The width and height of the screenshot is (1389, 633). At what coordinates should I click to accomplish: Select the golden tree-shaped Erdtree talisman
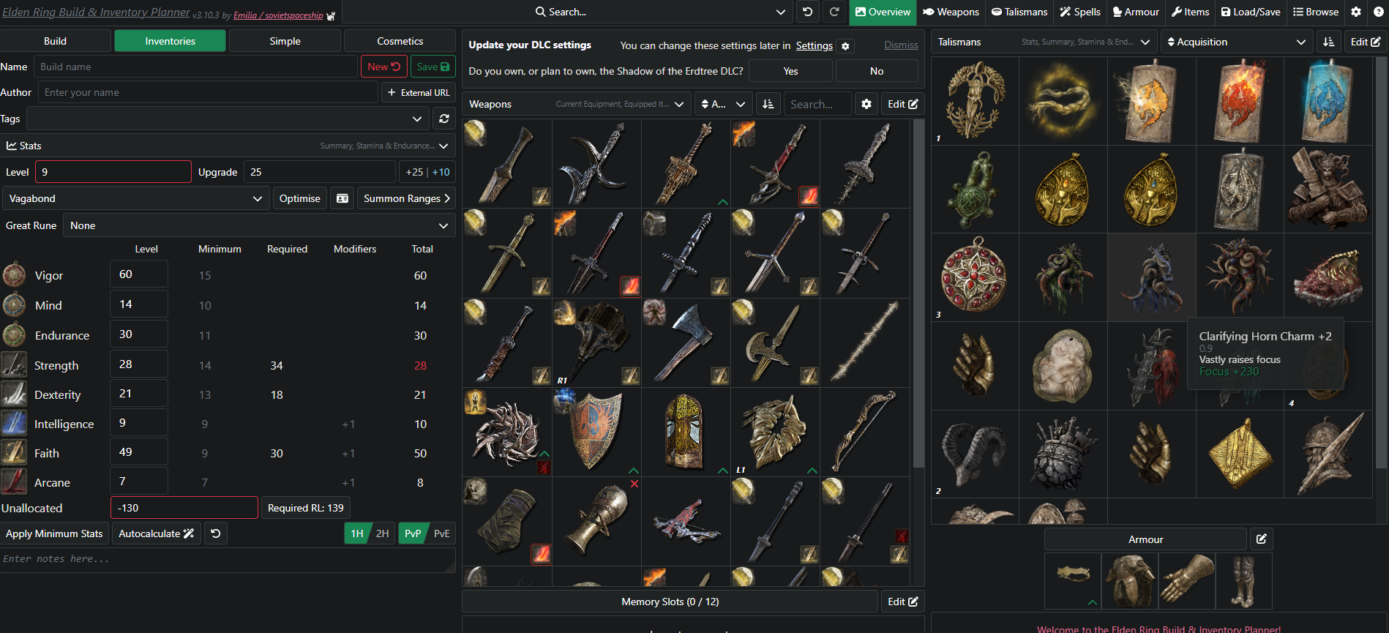click(975, 101)
